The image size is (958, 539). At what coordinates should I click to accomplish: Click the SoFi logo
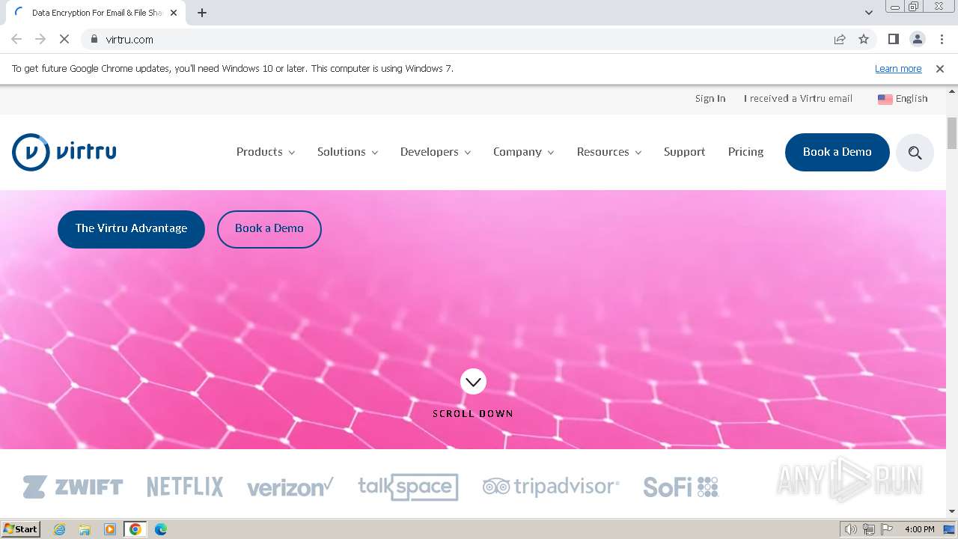coord(681,487)
